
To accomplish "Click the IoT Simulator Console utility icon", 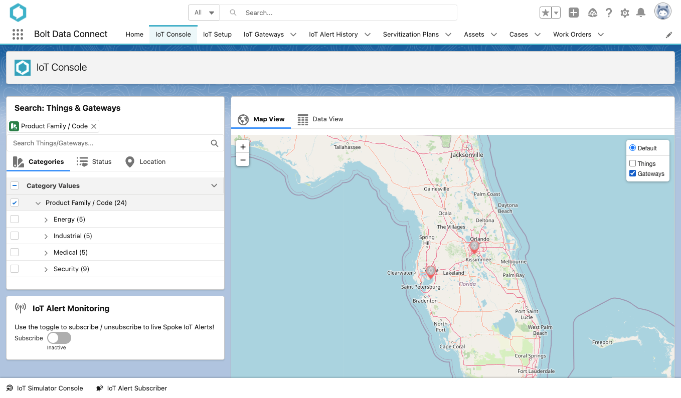I will click(10, 388).
